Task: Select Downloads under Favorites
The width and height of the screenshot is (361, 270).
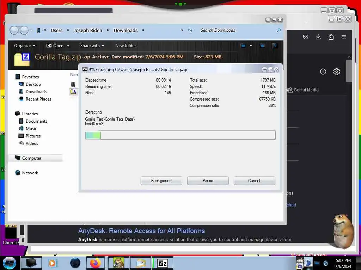Action: click(x=33, y=92)
